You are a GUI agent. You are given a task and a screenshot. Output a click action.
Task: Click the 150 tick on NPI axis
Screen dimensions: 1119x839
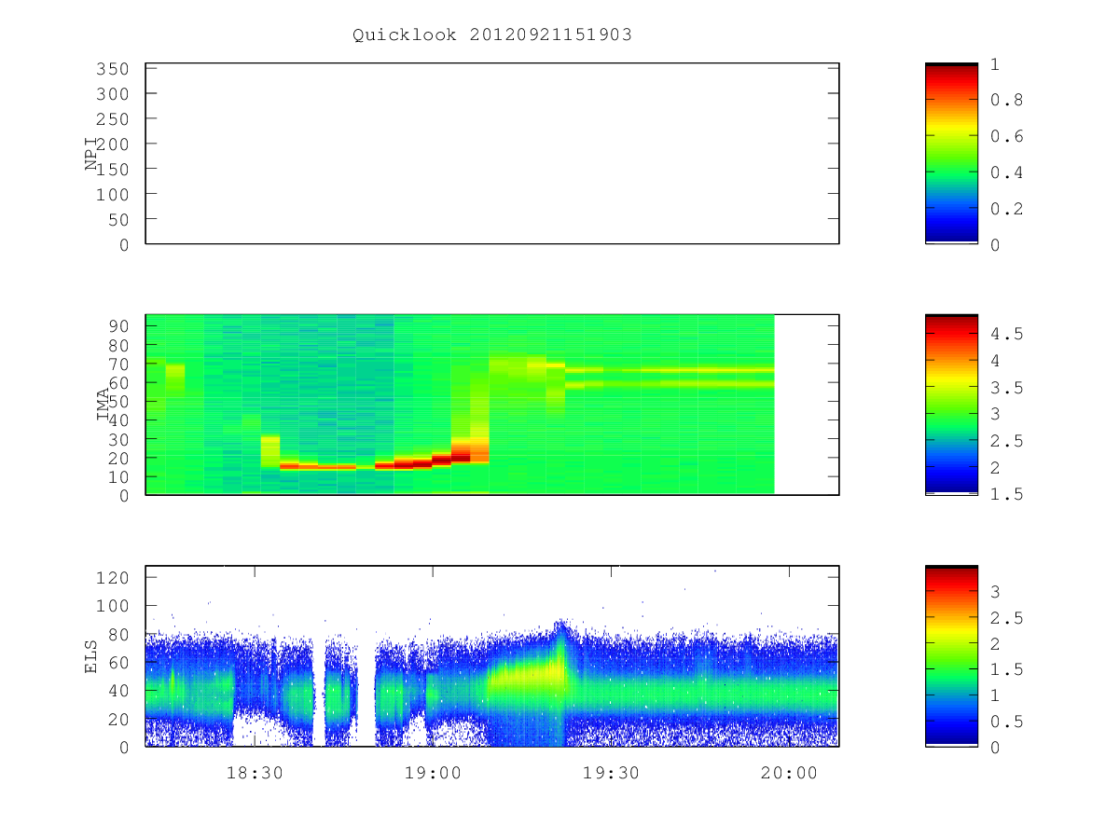coord(113,169)
